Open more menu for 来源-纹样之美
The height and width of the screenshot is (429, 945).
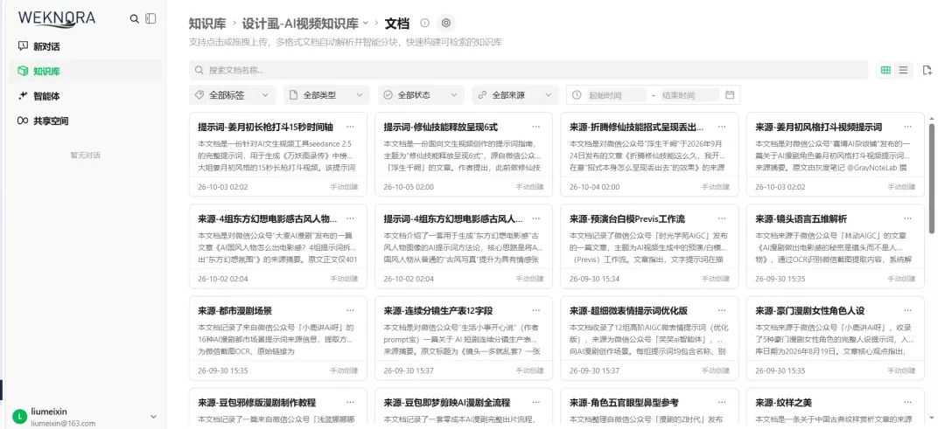907,403
